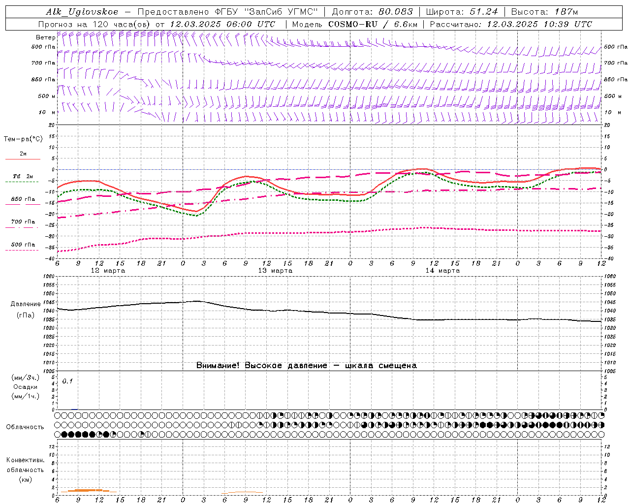The width and height of the screenshot is (630, 504).
Task: Click the Облачность row label
Action: (x=25, y=427)
